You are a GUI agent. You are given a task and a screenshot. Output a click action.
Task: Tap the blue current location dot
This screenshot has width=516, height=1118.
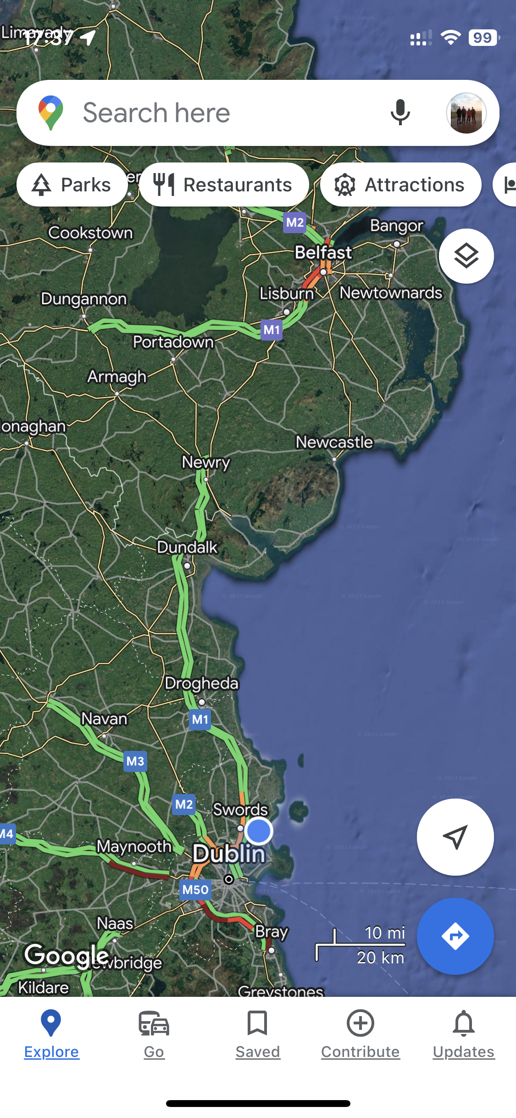[x=259, y=831]
